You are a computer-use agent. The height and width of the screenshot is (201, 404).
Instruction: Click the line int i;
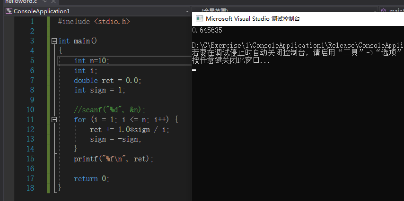[86, 71]
